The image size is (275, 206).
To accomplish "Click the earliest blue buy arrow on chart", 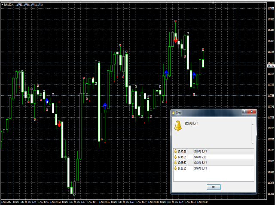I will coord(47,100).
